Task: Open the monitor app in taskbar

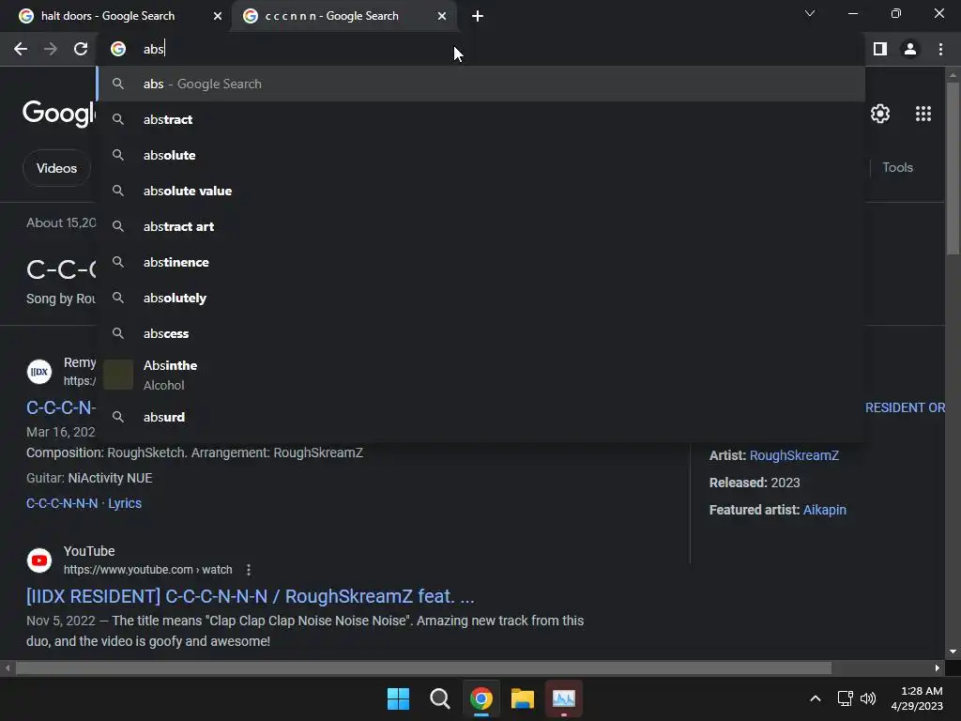Action: [x=564, y=698]
